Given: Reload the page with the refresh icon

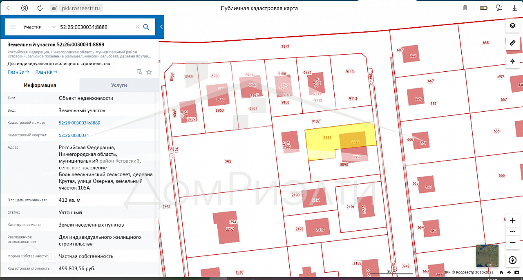Looking at the screenshot, I should [40, 8].
